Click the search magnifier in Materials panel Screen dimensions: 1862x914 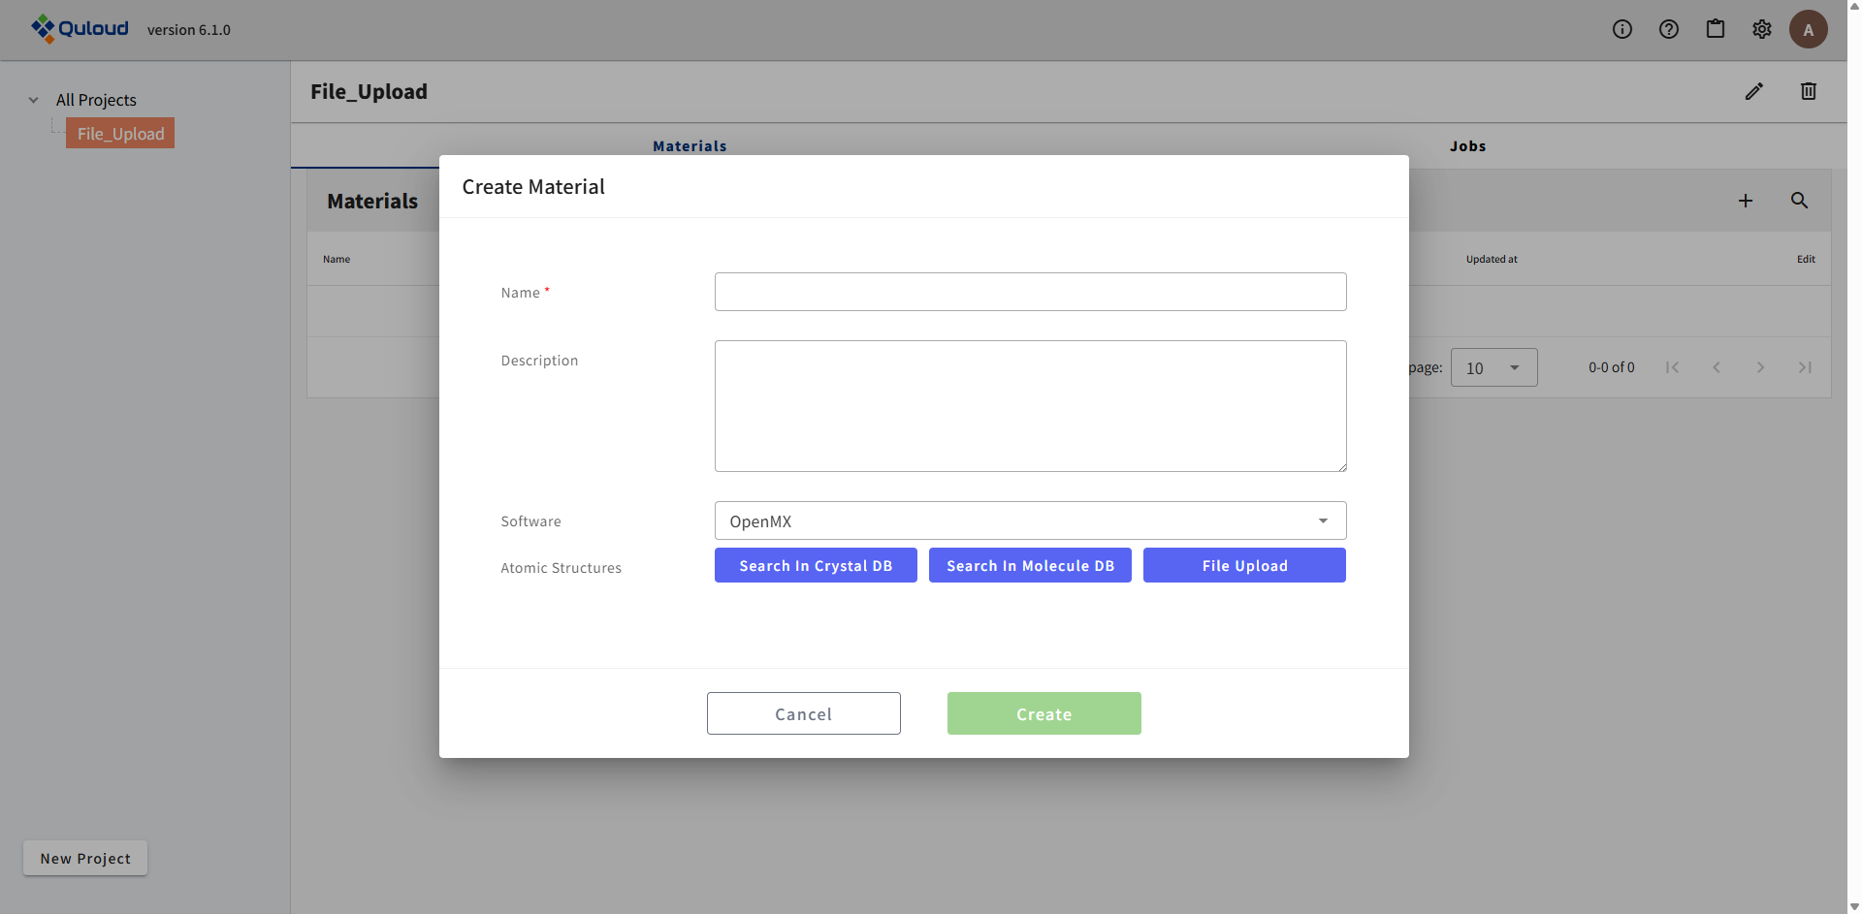pos(1799,201)
